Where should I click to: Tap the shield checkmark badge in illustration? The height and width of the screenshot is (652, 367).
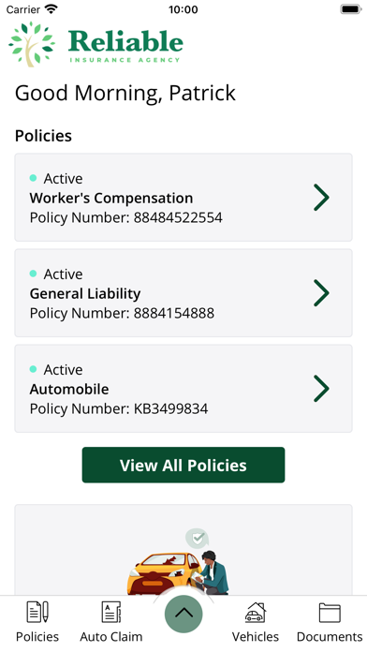point(197,539)
